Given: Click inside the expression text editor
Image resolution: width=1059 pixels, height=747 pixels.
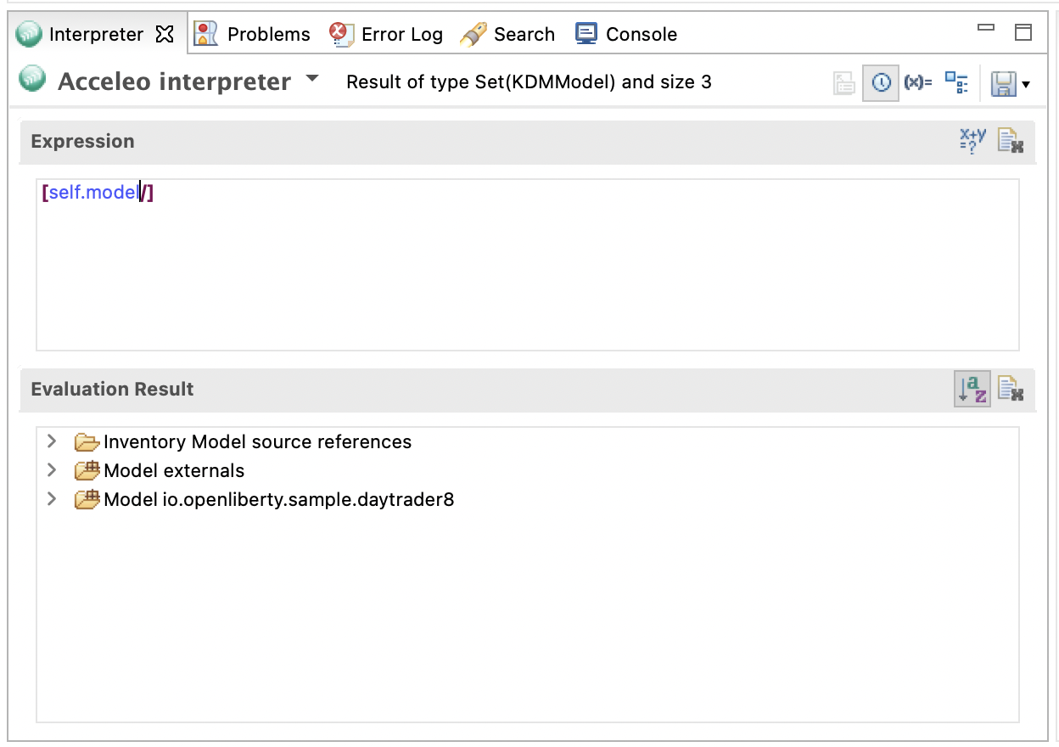Looking at the screenshot, I should [526, 272].
